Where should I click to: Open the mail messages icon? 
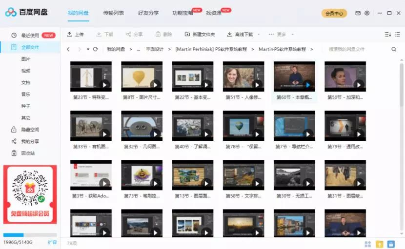tap(358, 13)
